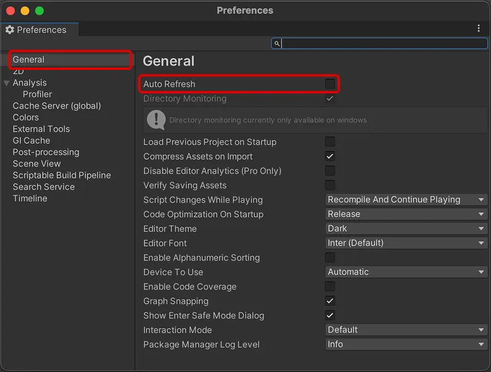
Task: Disable Graph Snapping
Action: click(x=330, y=301)
